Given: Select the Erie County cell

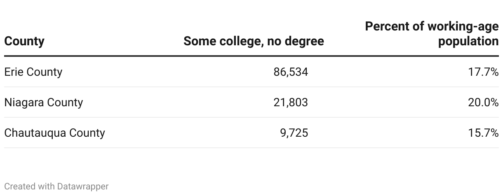Looking at the screenshot, I should pos(33,72).
